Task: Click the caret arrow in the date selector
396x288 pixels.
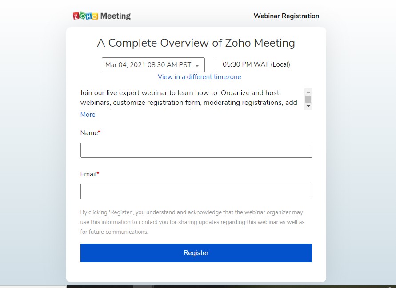Action: pos(197,65)
